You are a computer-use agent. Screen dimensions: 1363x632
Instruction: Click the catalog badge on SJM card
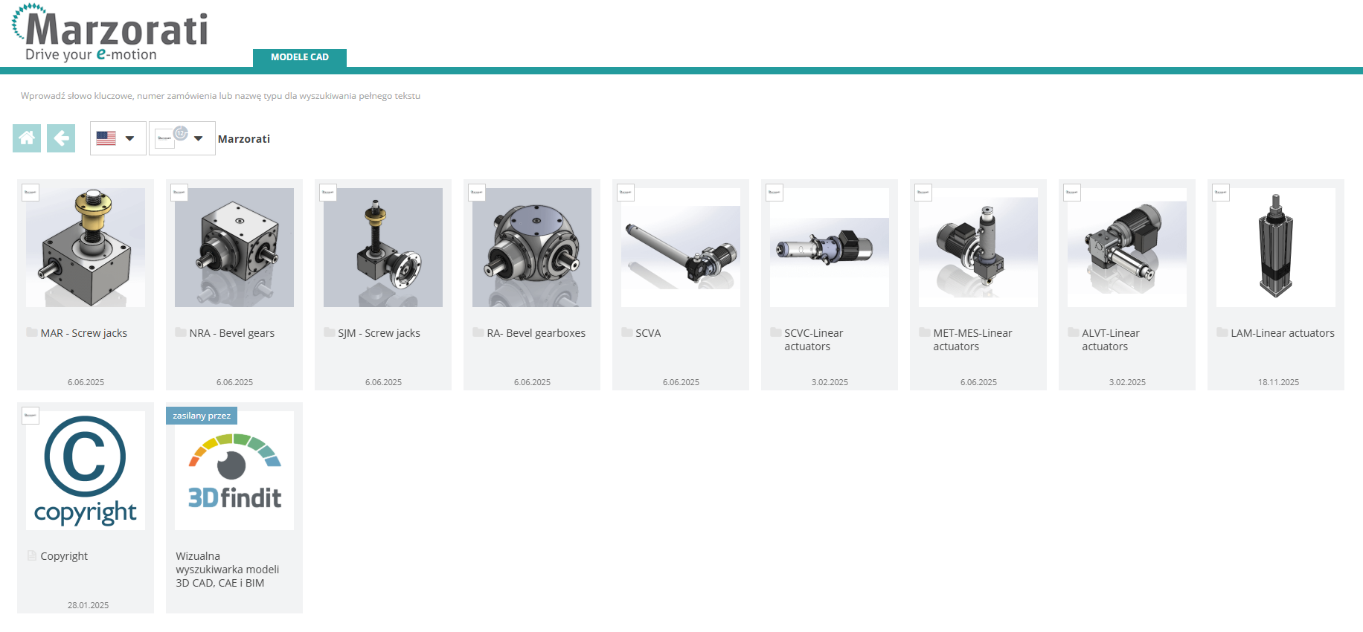[328, 193]
